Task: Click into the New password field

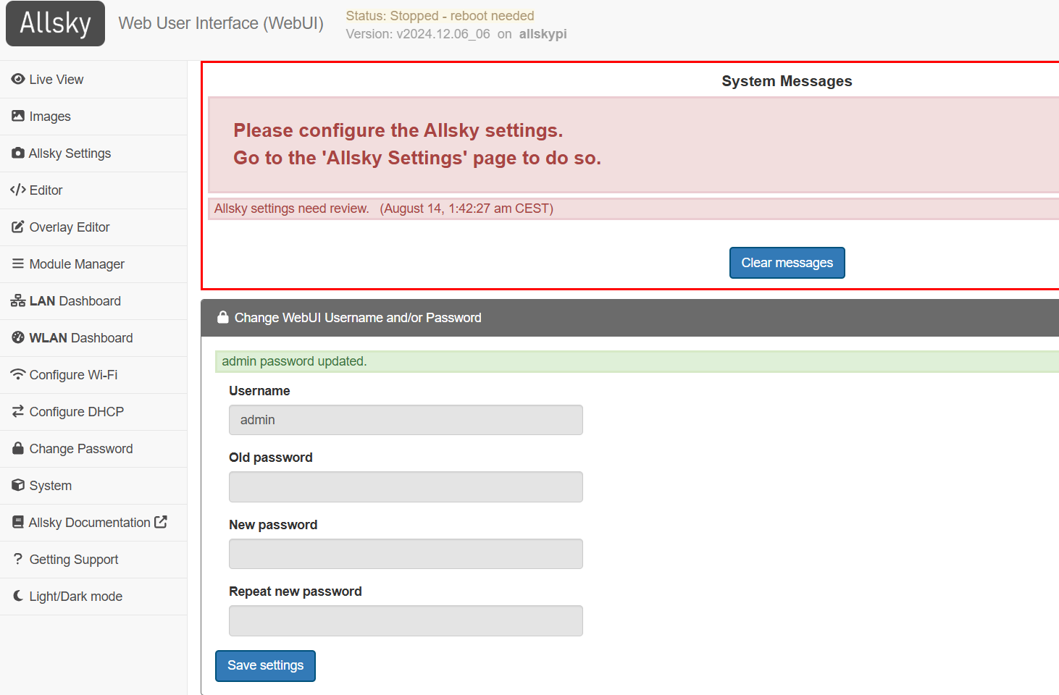Action: pos(406,554)
